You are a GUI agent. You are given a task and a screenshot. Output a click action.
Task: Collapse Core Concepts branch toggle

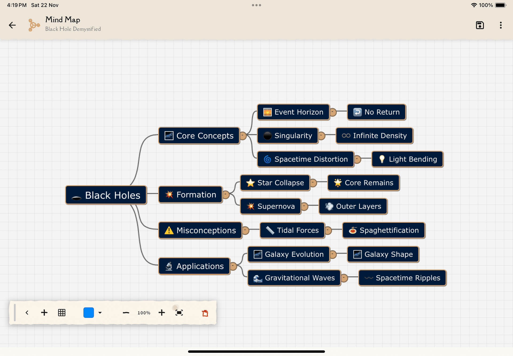[243, 136]
